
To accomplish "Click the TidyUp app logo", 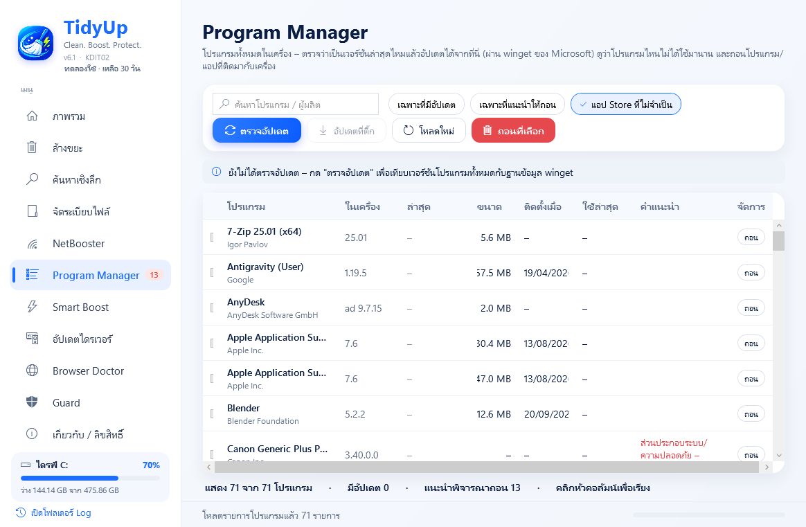I will click(35, 43).
